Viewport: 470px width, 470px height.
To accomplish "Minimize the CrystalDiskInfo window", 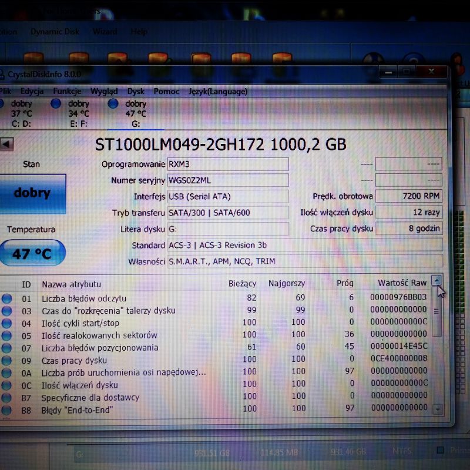I will point(388,72).
